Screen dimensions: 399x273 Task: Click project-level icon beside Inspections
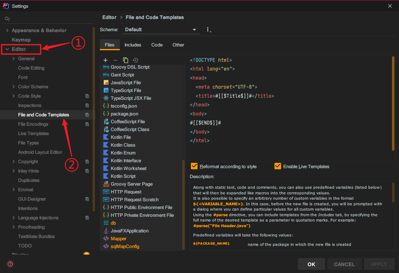87,105
